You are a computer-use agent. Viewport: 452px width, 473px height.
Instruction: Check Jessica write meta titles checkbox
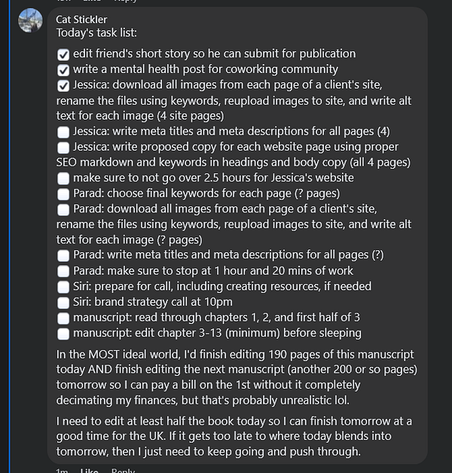pos(63,132)
